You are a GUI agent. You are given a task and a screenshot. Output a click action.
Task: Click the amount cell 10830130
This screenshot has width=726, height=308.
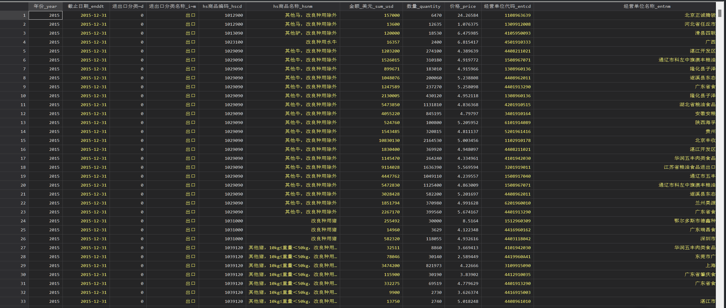point(371,140)
